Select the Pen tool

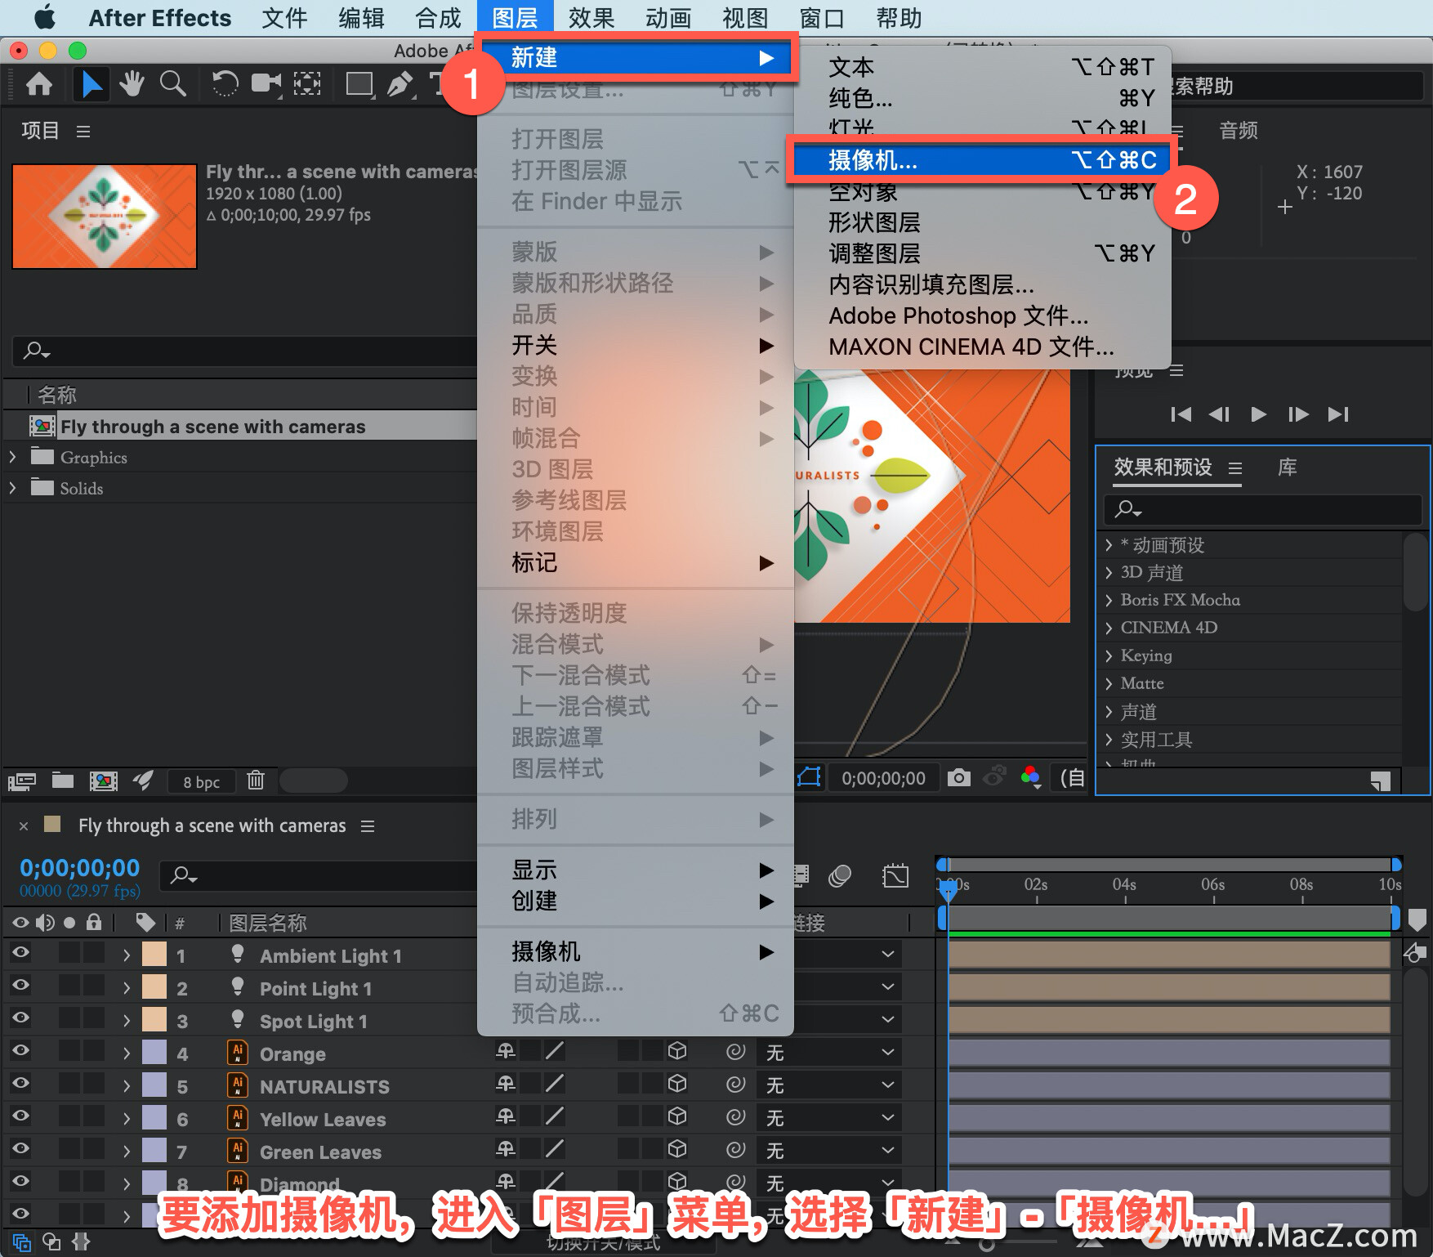(x=400, y=84)
